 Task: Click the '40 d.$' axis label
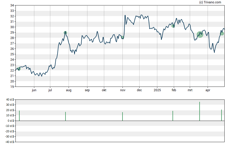pos(10,100)
